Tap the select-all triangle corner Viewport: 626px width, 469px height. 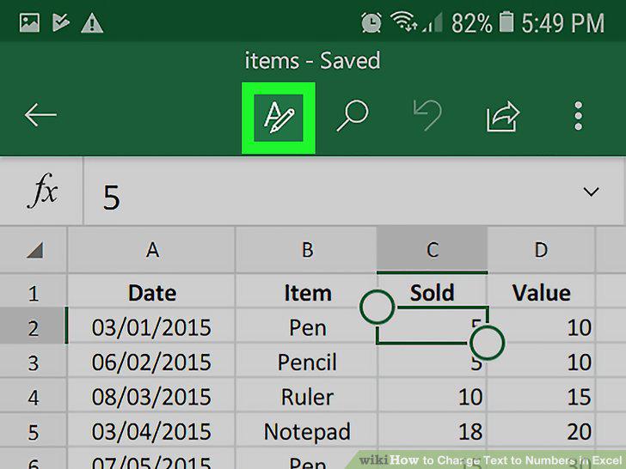[x=34, y=251]
